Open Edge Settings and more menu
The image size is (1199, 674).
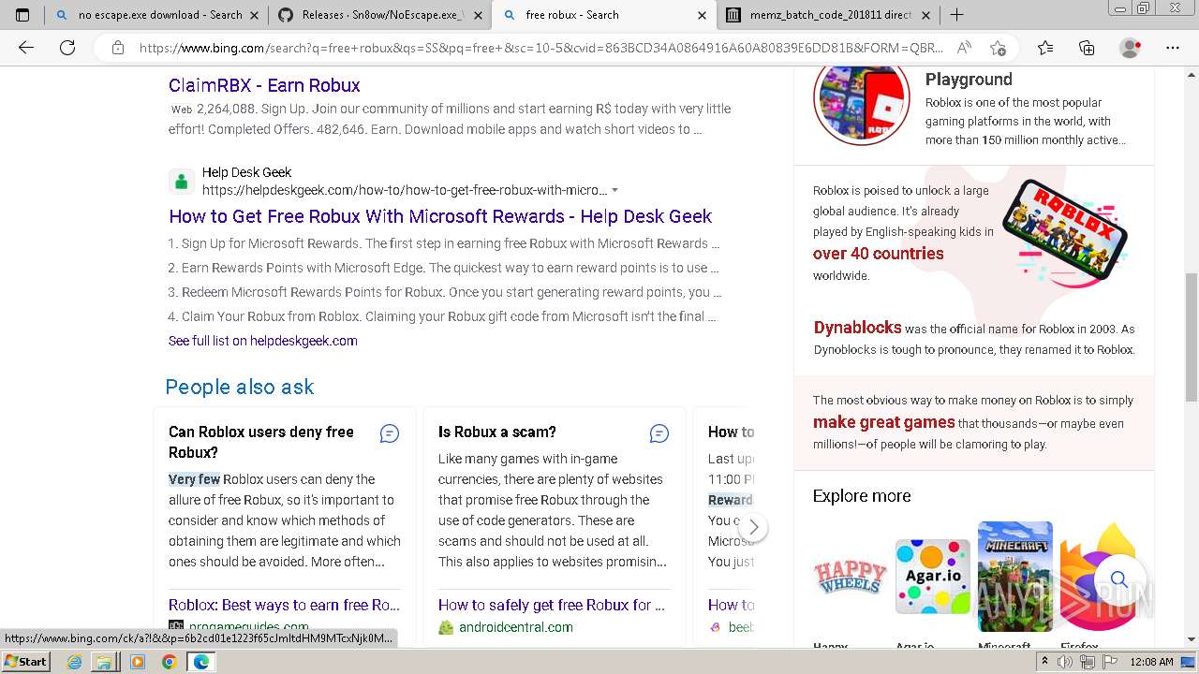pyautogui.click(x=1173, y=48)
